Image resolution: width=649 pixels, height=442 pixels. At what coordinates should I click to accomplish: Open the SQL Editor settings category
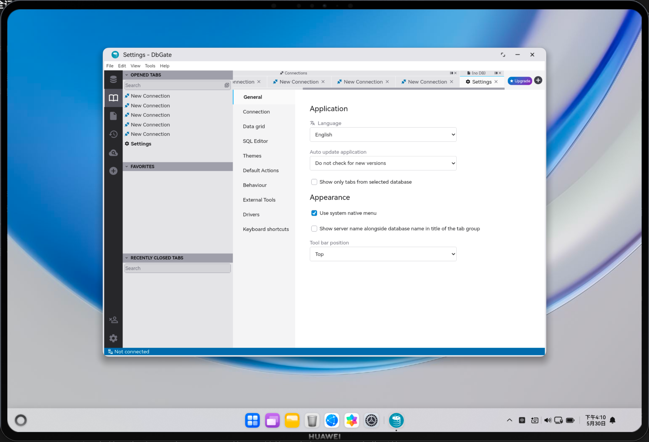point(264,141)
